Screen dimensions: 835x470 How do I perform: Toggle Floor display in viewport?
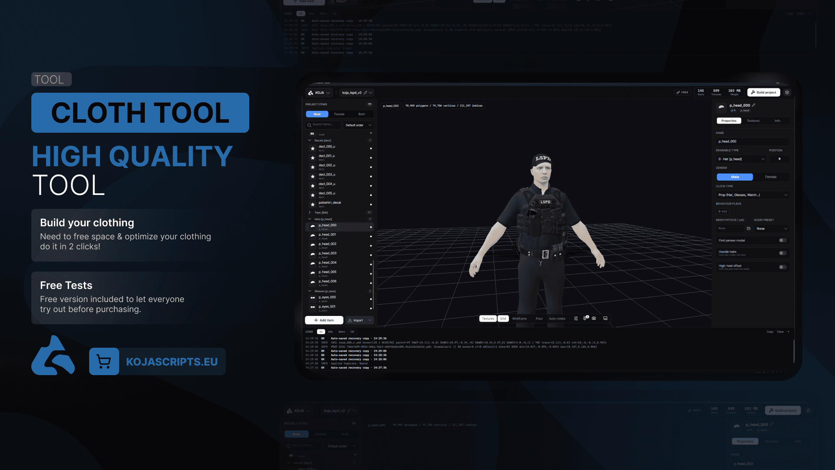point(539,319)
